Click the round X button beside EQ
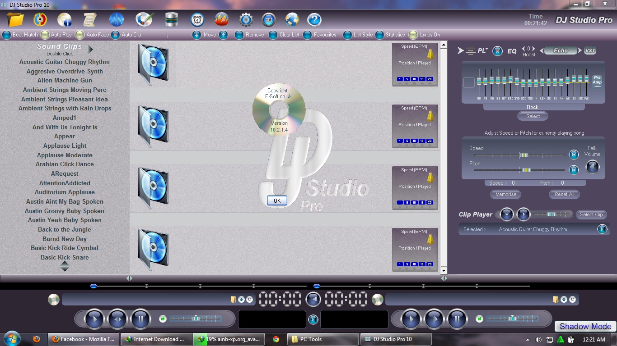The height and width of the screenshot is (346, 617). tap(497, 51)
